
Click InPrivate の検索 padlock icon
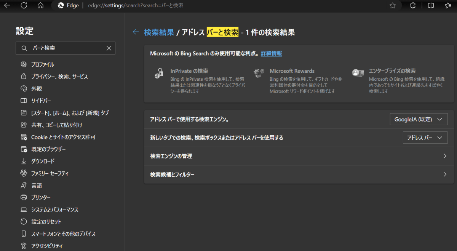tap(159, 73)
